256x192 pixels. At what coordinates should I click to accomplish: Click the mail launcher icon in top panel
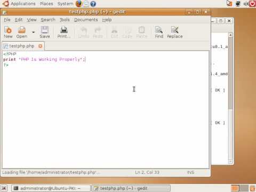(86, 4)
